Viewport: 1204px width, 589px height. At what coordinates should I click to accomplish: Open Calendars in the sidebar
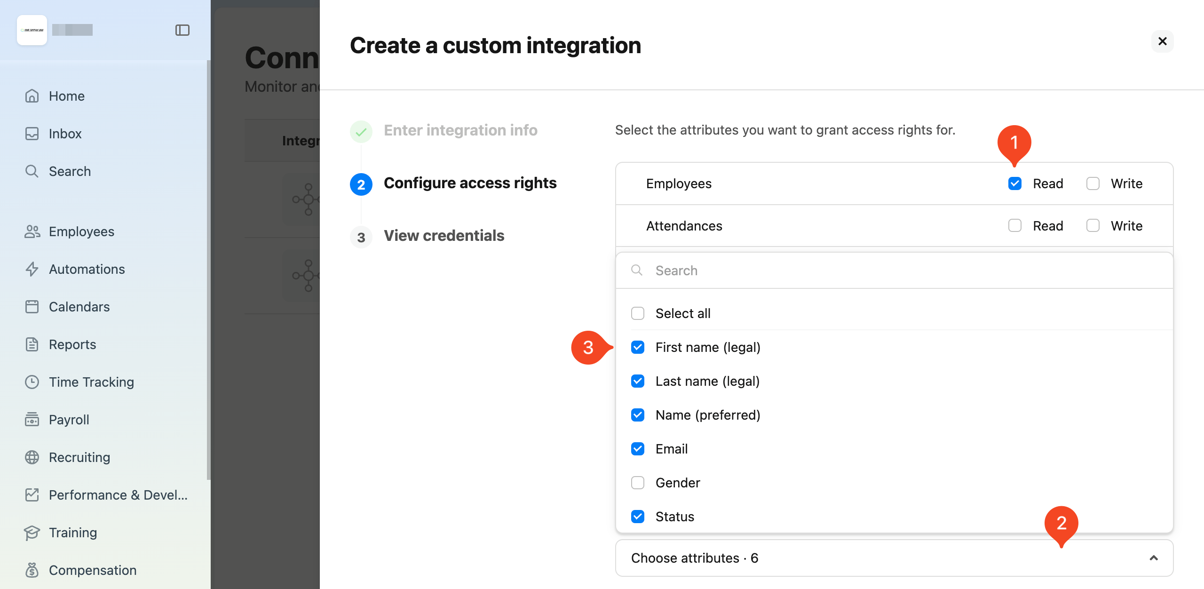click(x=79, y=307)
